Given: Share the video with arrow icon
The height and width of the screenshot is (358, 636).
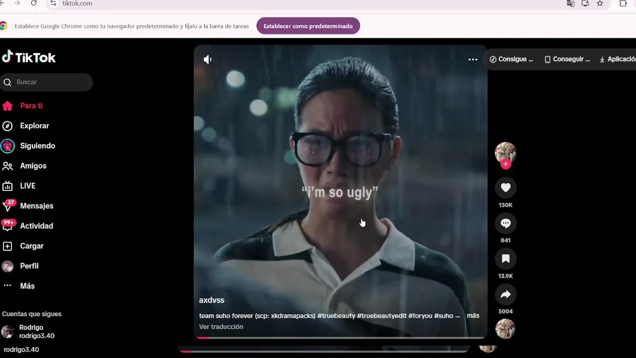Looking at the screenshot, I should (505, 294).
